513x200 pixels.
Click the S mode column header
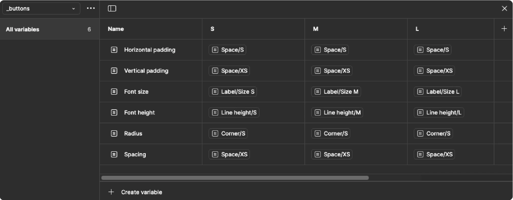(212, 29)
